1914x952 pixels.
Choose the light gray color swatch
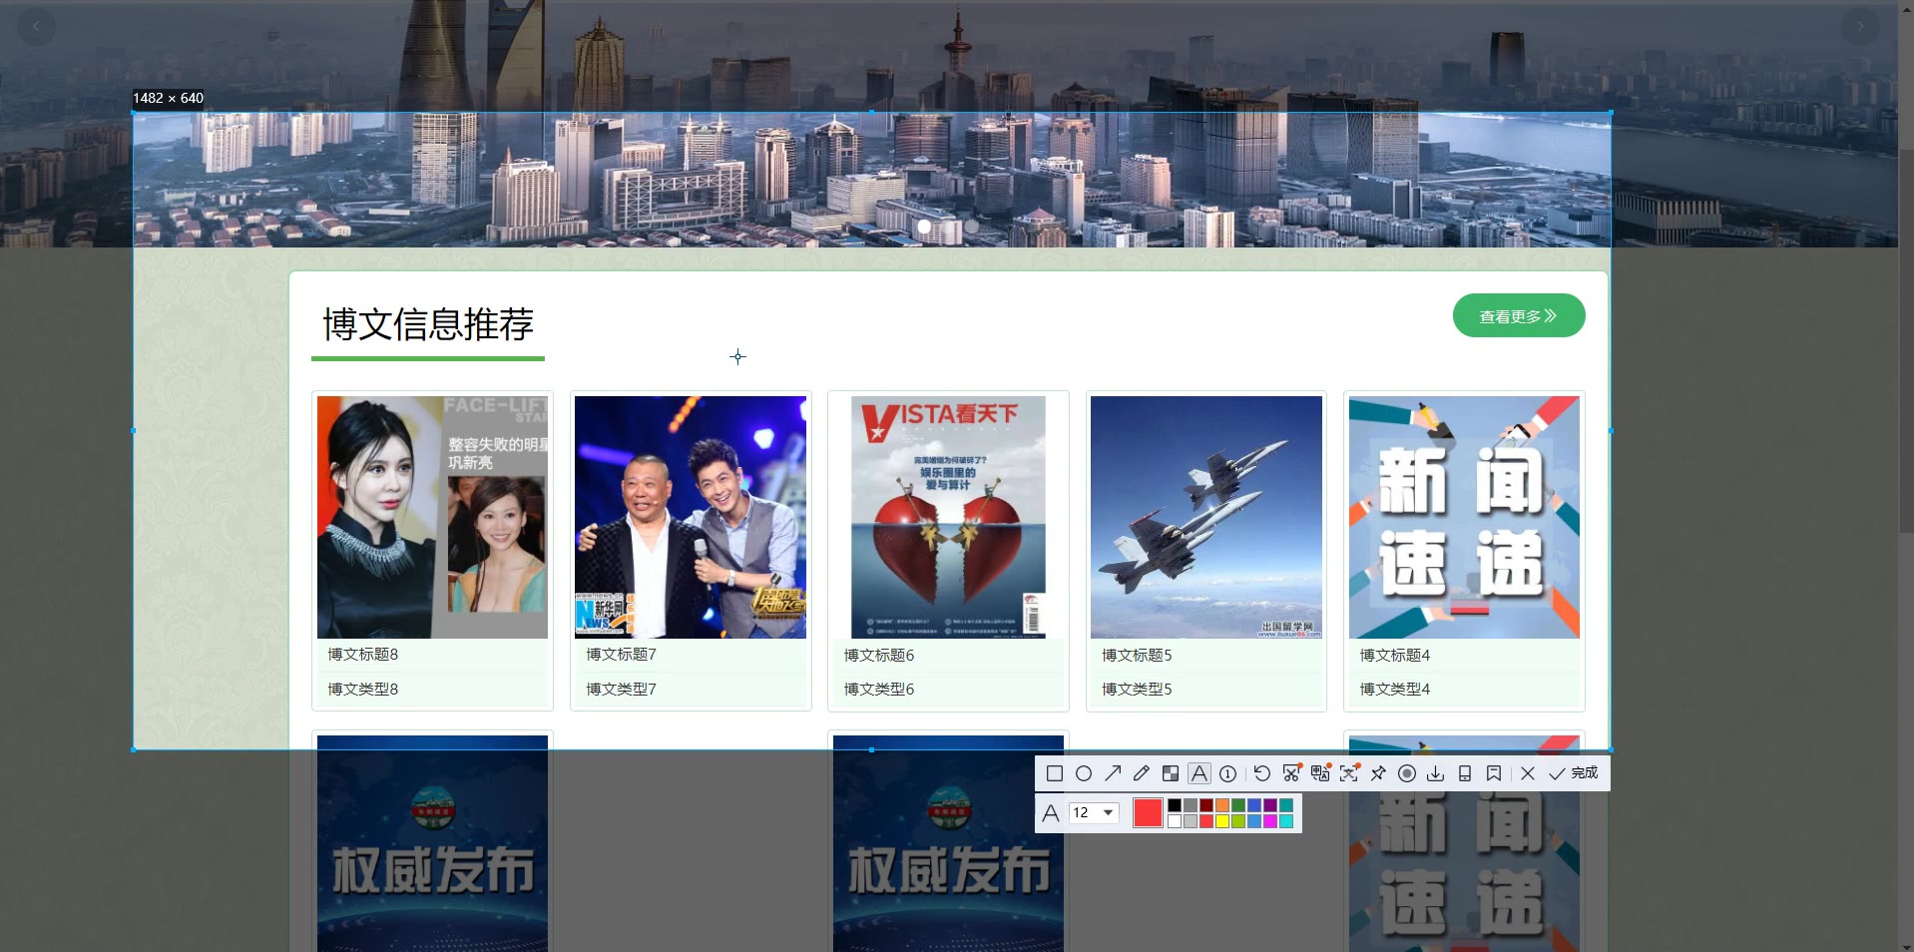click(1191, 821)
